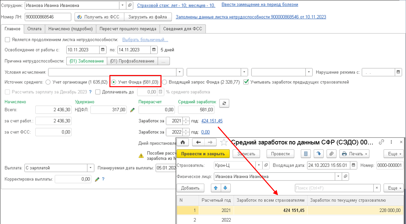The image size is (406, 224).
Task: Click the green pencil next to НДФЛ
Action: tap(132, 110)
